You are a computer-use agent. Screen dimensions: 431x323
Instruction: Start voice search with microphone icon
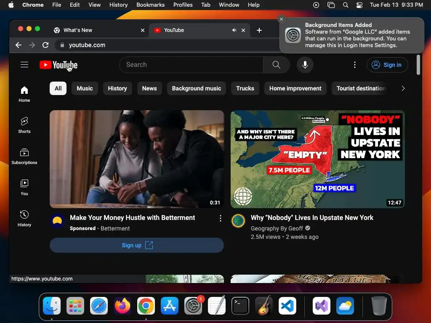tap(305, 64)
